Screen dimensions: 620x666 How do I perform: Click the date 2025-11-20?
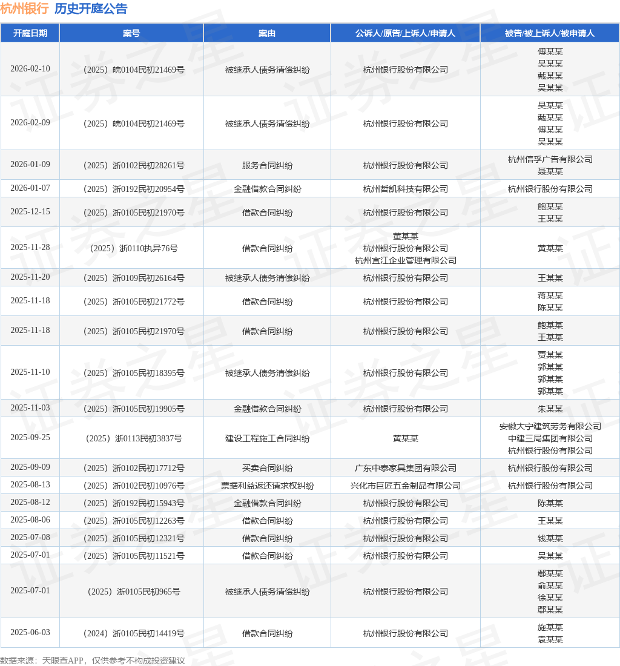[x=30, y=277]
